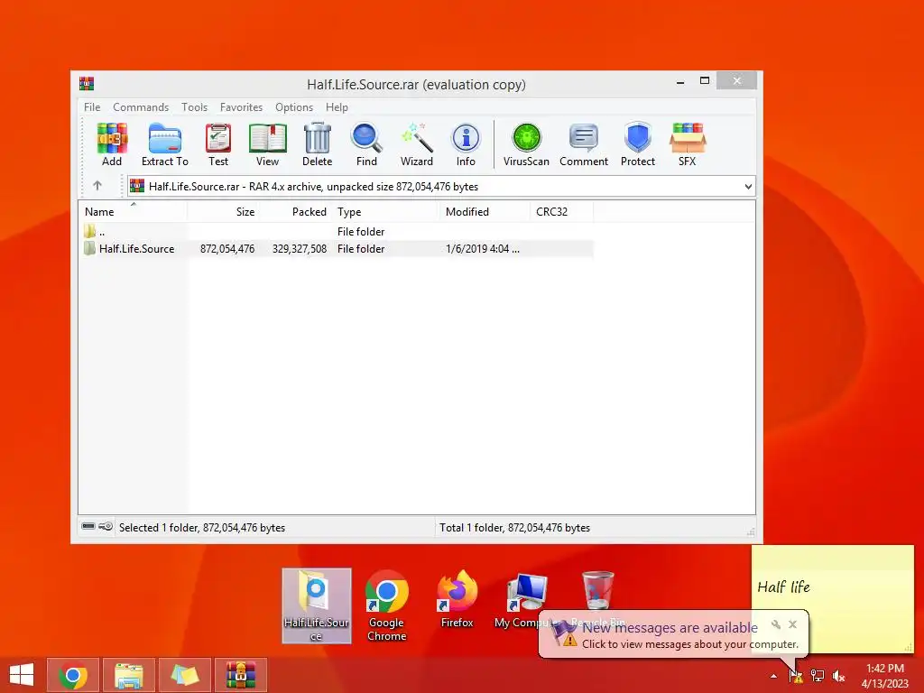The height and width of the screenshot is (693, 924).
Task: Click the network tray icon
Action: coord(818,676)
